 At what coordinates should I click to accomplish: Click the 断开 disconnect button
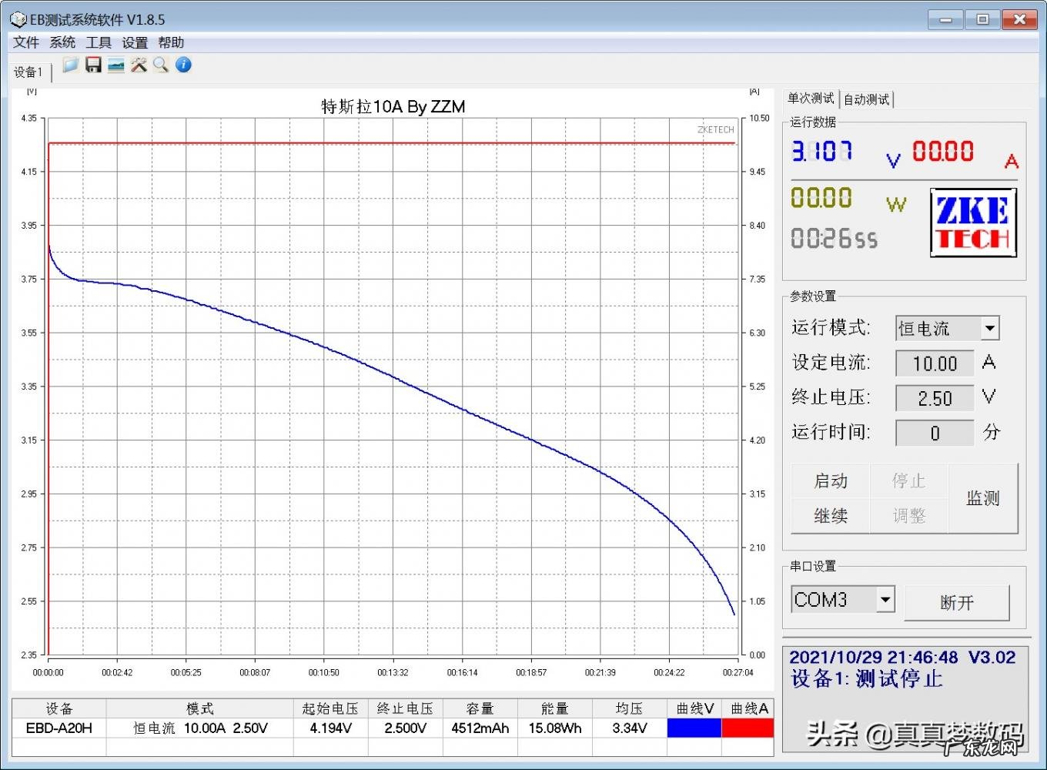tap(956, 603)
